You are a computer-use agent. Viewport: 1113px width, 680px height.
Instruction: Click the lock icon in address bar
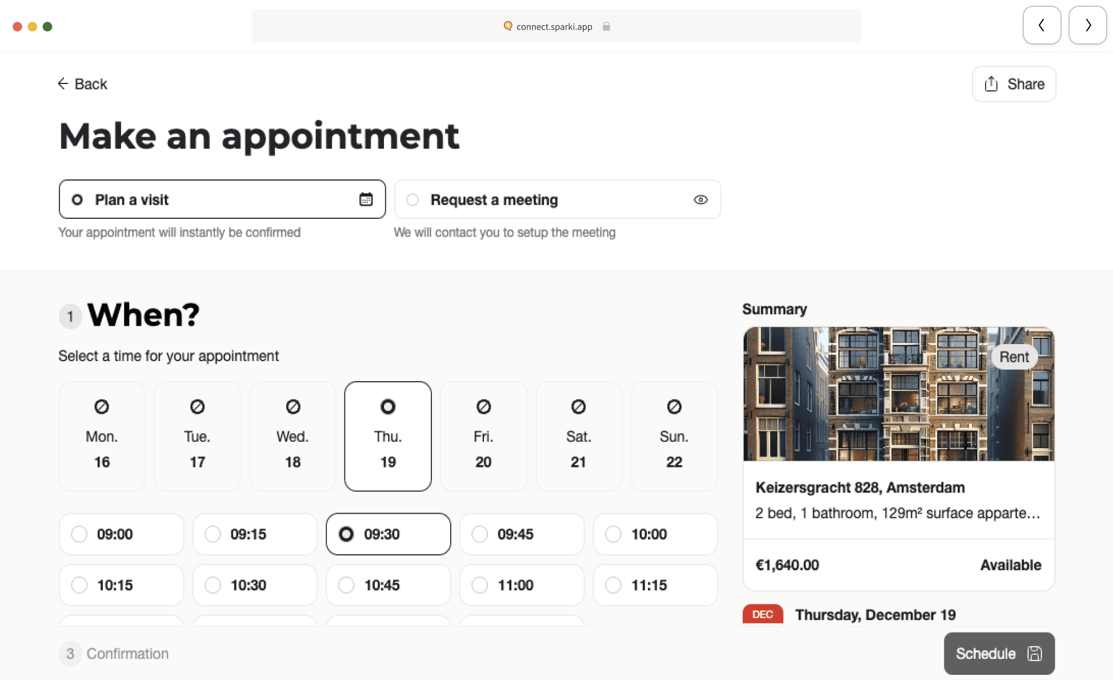point(606,26)
